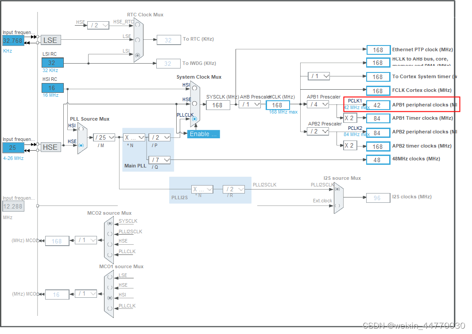Click the FCLK Cortex clock 168 field

click(x=379, y=91)
